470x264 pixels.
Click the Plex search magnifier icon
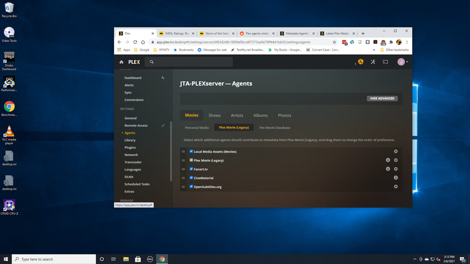(x=152, y=62)
